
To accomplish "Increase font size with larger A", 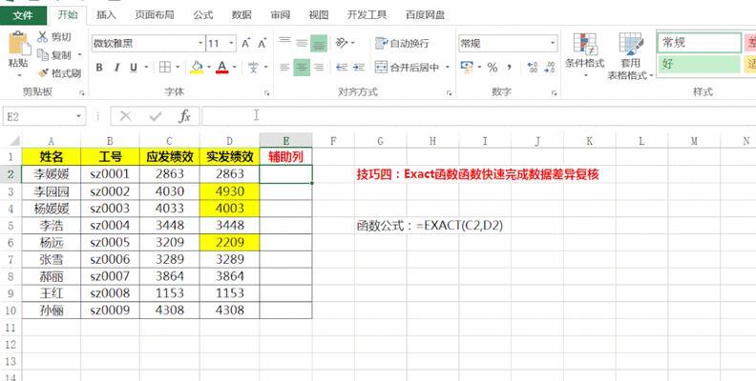I will pos(246,44).
